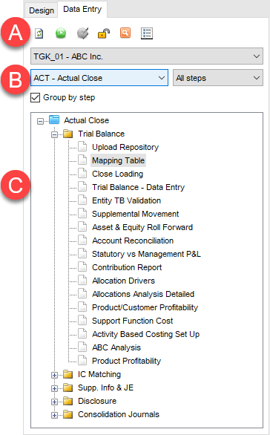Click the green run/play icon
The height and width of the screenshot is (435, 270).
[x=61, y=33]
